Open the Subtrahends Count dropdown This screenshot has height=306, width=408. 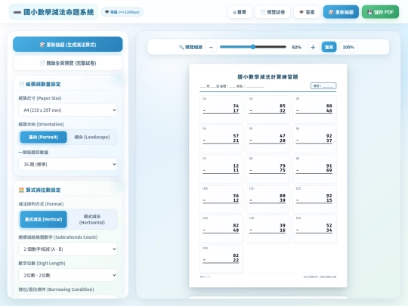pyautogui.click(x=68, y=249)
